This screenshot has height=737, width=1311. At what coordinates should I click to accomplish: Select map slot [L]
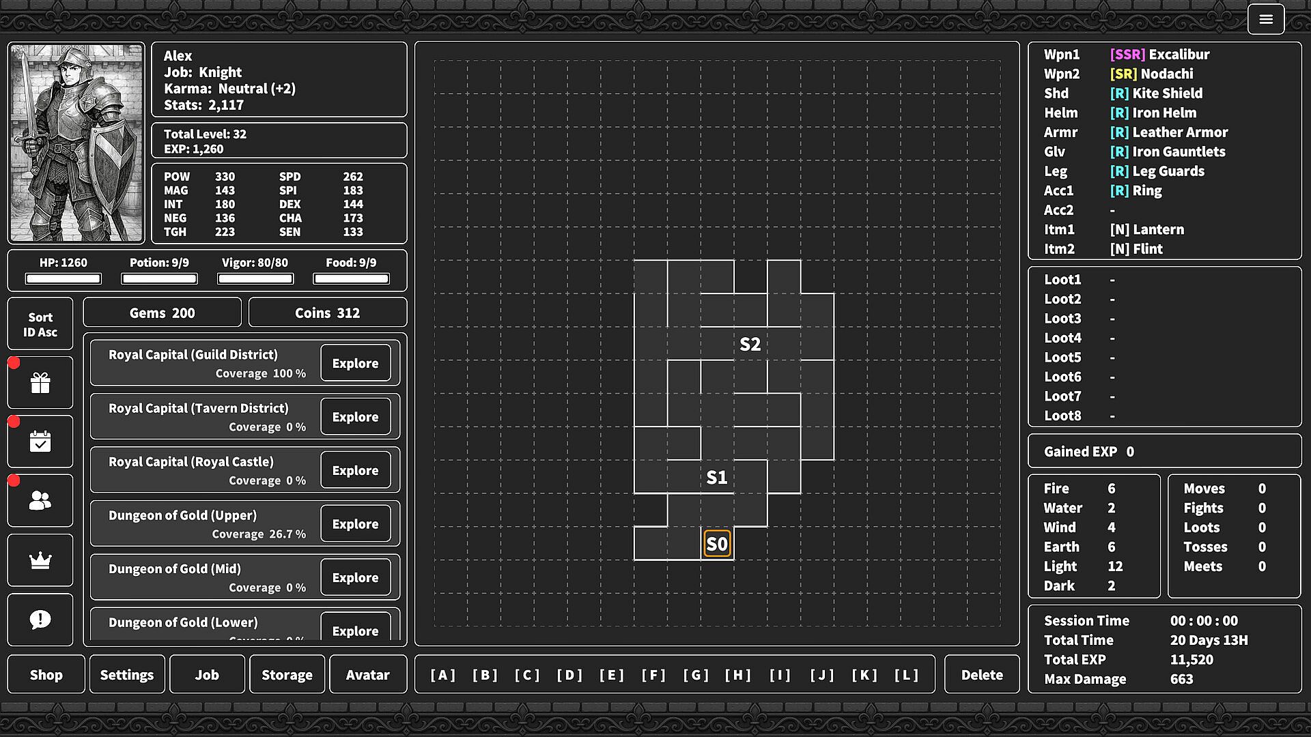tap(906, 675)
